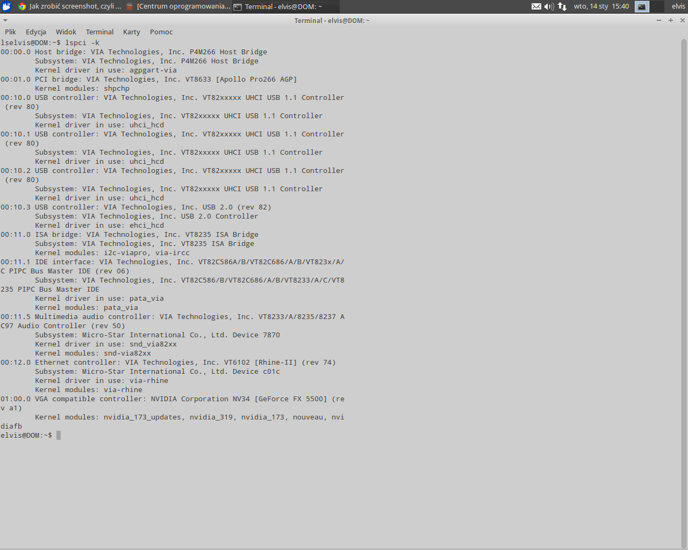
Task: Click 'Subsystem: Micro-Star International Co., Ltd. Device 7870'
Action: pos(157,335)
